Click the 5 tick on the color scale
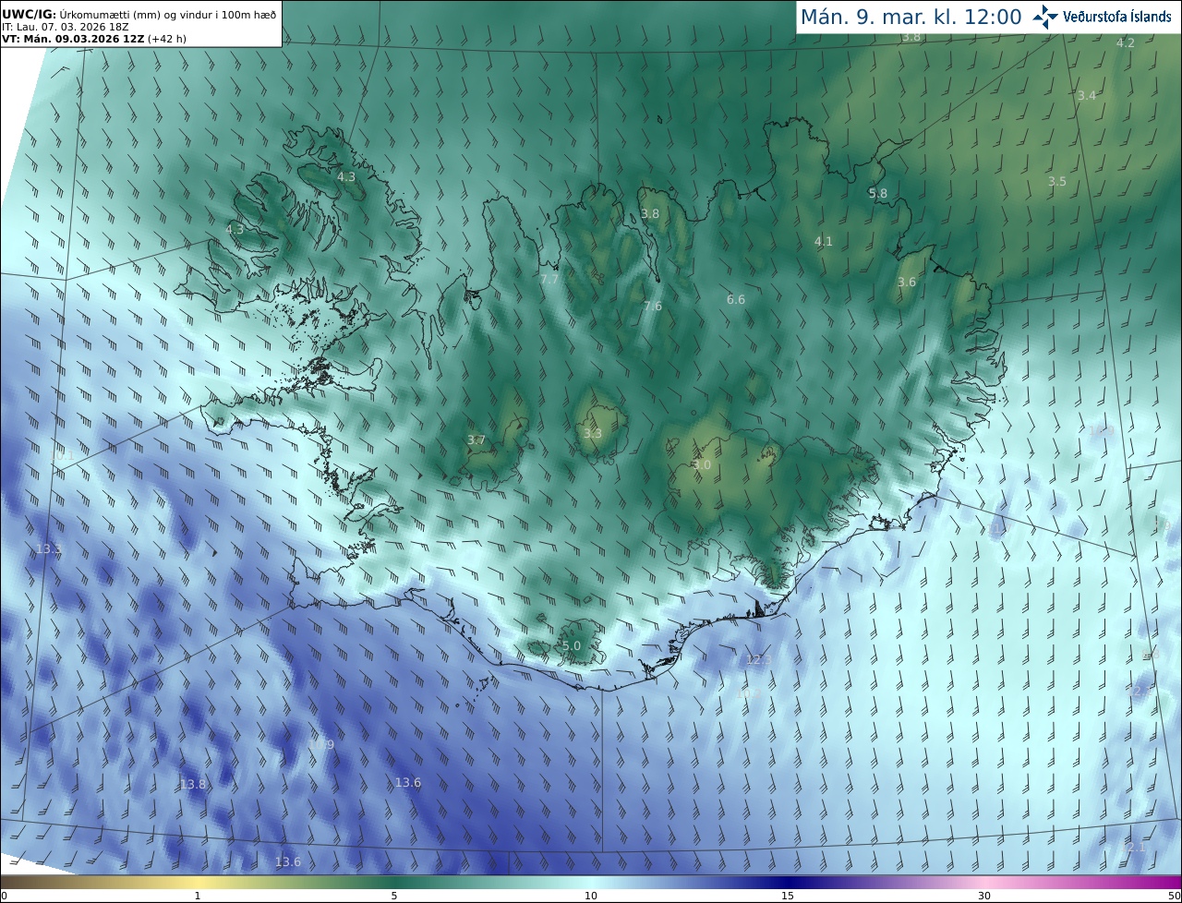 pyautogui.click(x=394, y=896)
